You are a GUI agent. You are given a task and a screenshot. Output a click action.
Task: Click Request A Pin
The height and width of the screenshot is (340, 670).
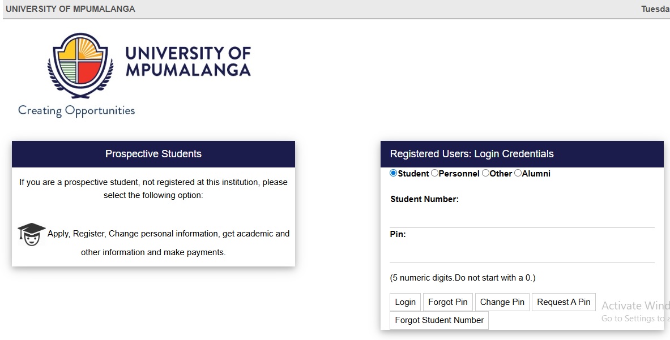pyautogui.click(x=564, y=302)
